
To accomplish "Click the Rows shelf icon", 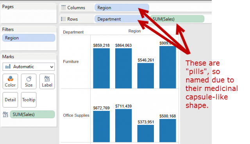I will pos(63,19).
